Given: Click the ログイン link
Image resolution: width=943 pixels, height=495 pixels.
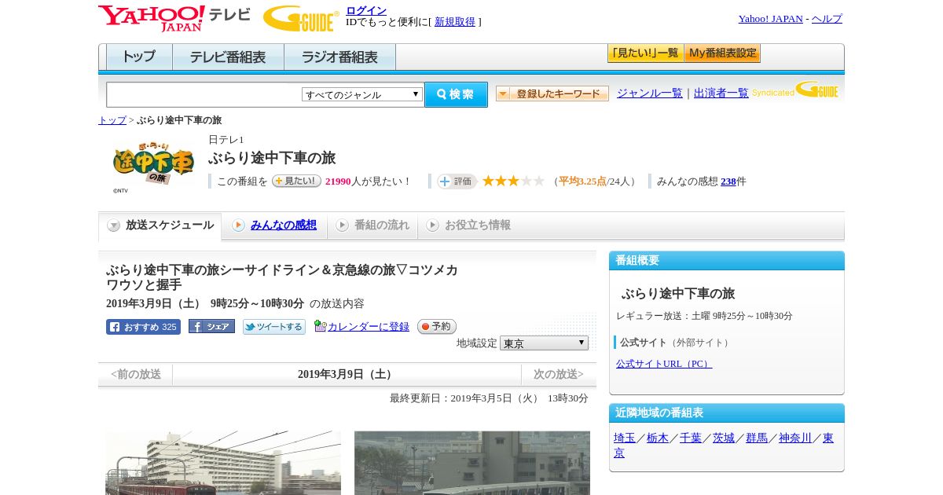Looking at the screenshot, I should (366, 10).
